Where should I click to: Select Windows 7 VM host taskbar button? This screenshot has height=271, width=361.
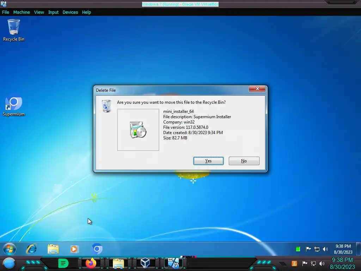pyautogui.click(x=173, y=263)
